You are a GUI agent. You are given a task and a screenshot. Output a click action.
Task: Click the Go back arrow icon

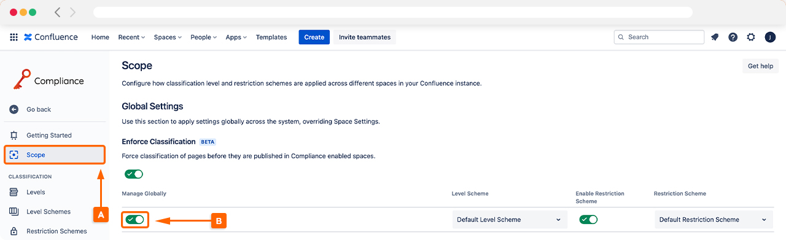(14, 109)
